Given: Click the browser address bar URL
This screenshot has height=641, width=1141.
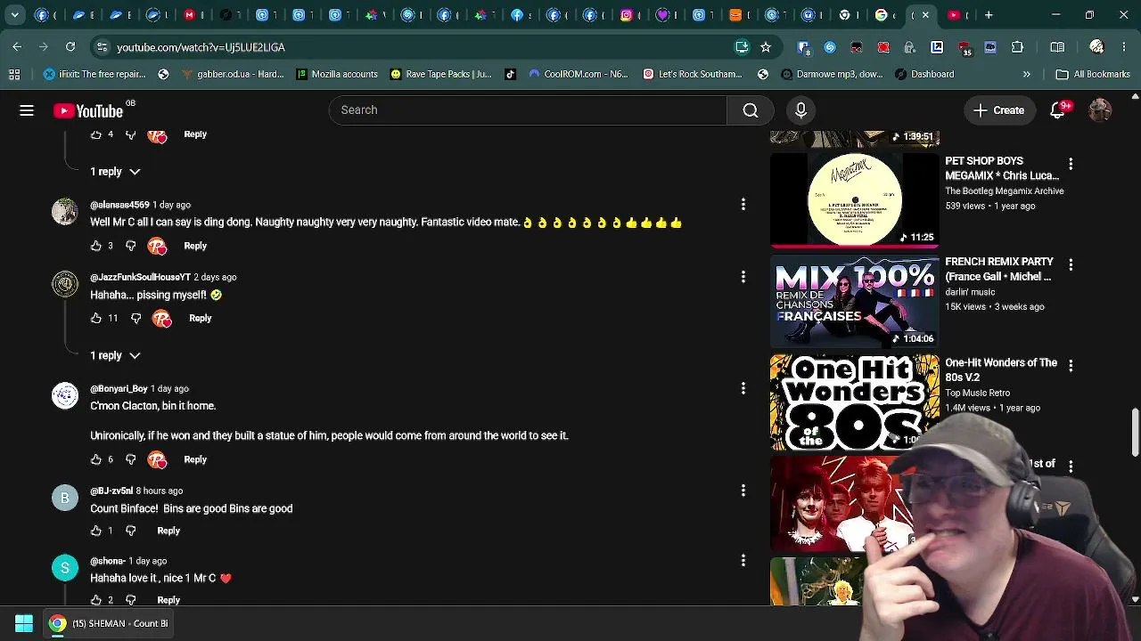Looking at the screenshot, I should click(201, 47).
